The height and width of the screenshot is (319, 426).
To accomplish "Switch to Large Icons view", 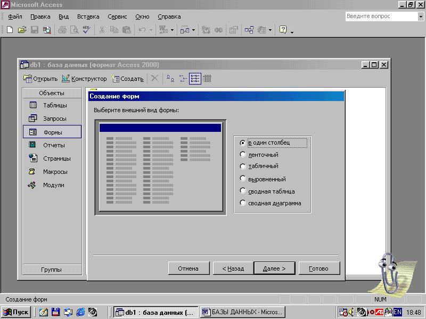I will pos(170,79).
